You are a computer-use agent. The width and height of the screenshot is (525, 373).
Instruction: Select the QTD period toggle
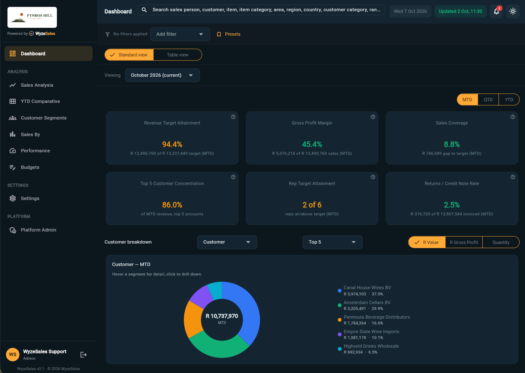488,100
